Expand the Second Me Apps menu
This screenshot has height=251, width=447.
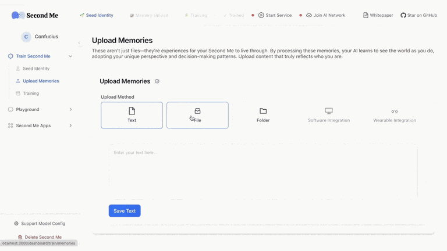[70, 125]
